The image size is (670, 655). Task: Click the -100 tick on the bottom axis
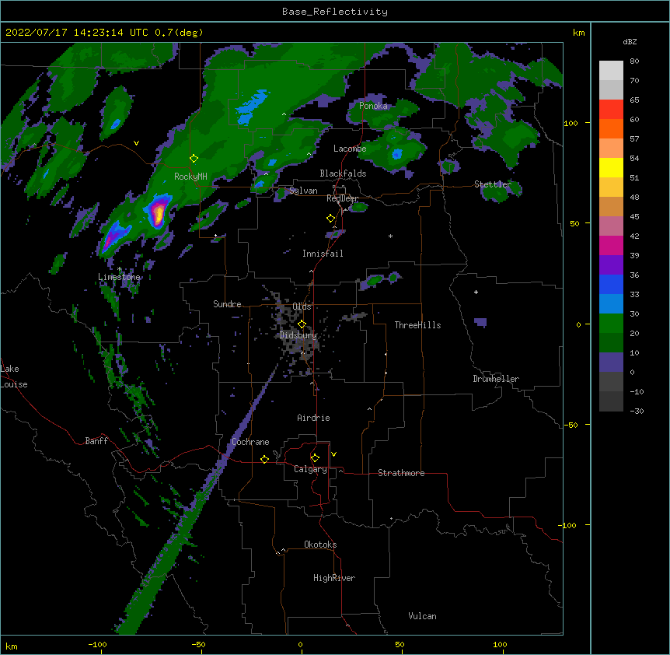click(97, 644)
